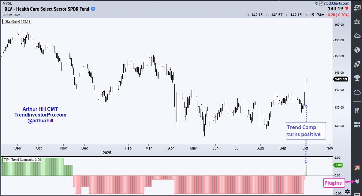The height and width of the screenshot is (196, 362).
Task: Open the Plugins plug icon
Action: coord(357,182)
